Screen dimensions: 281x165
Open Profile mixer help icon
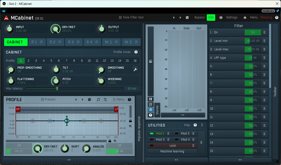pyautogui.click(x=136, y=52)
